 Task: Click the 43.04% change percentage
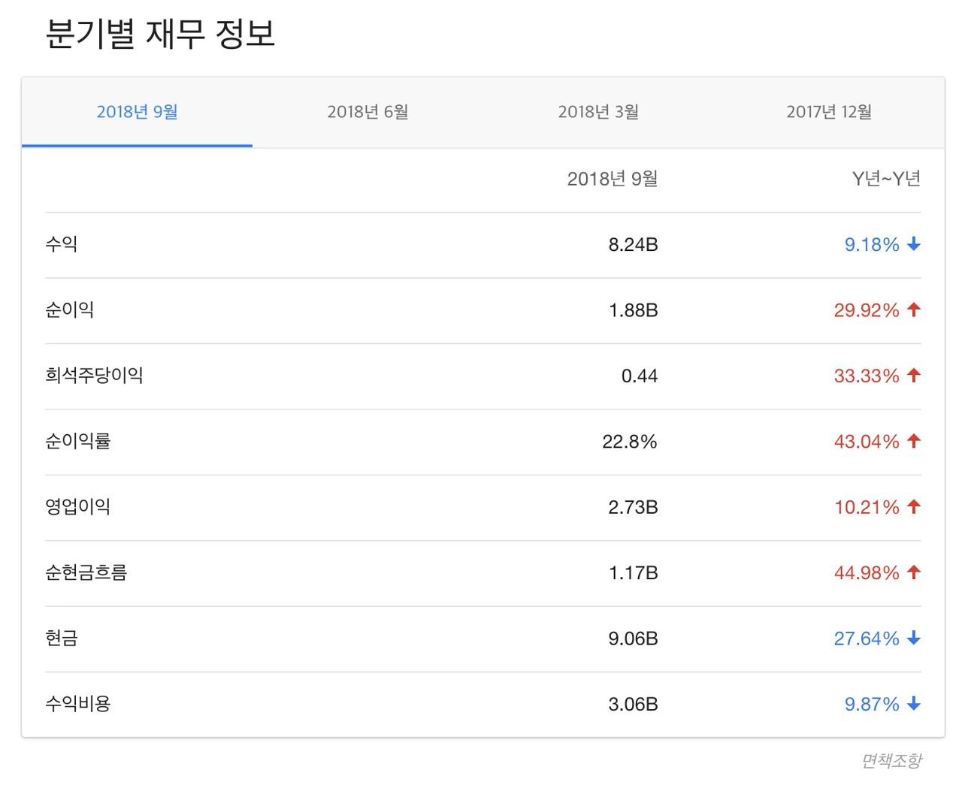click(x=867, y=442)
